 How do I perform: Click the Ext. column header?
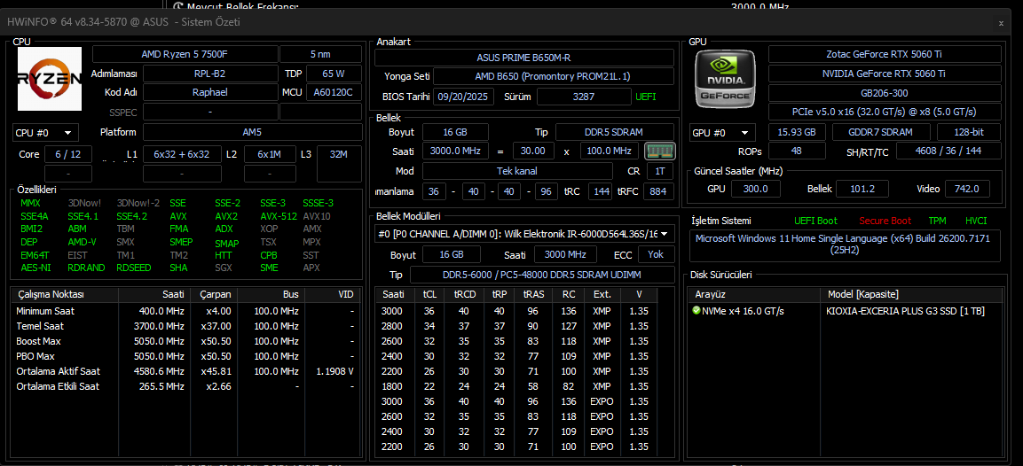click(602, 295)
